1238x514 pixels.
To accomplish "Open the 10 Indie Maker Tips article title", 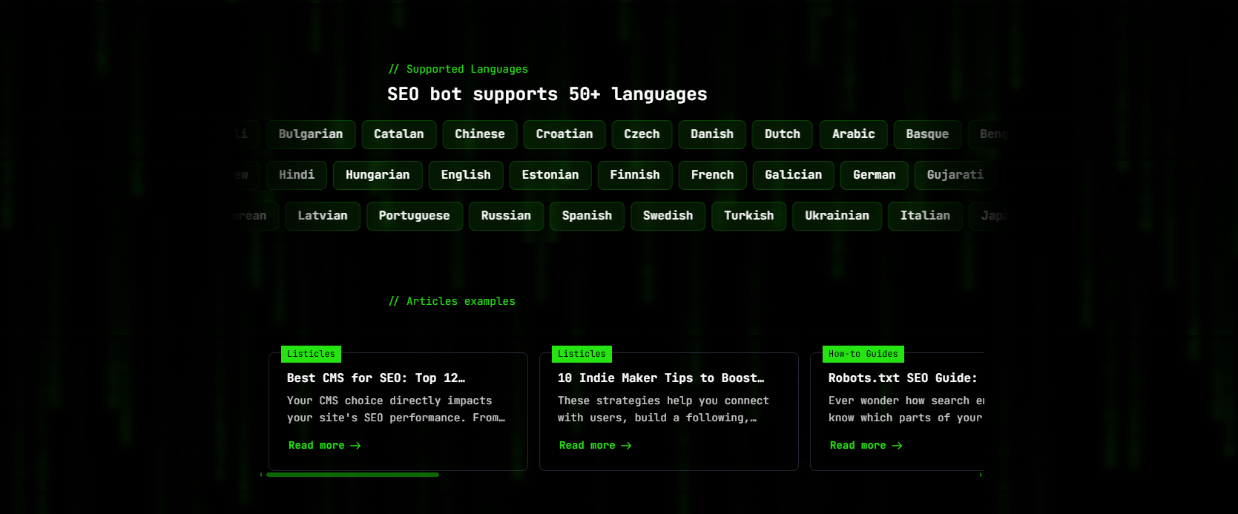I will [x=660, y=378].
